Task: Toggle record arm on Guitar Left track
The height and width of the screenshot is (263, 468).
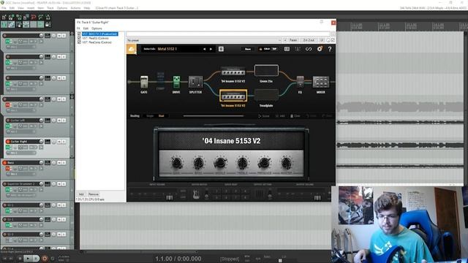Action: point(8,121)
